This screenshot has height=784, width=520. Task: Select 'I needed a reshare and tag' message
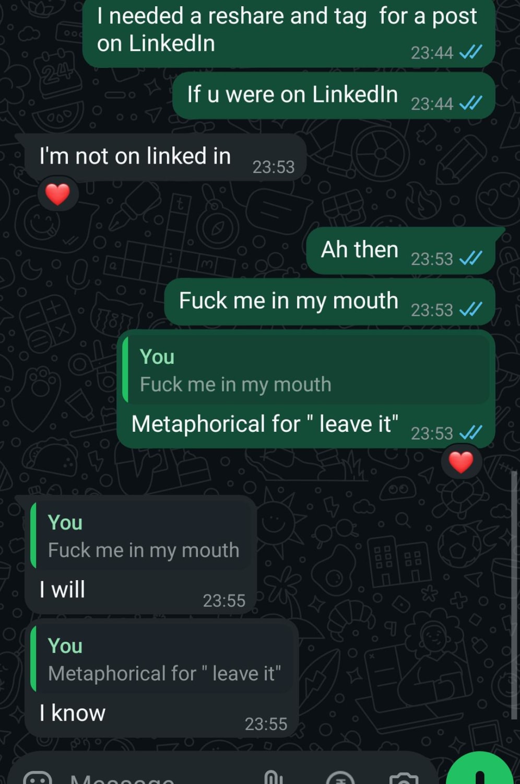(289, 32)
